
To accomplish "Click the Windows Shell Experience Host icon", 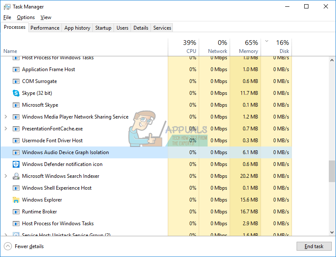I will point(16,188).
